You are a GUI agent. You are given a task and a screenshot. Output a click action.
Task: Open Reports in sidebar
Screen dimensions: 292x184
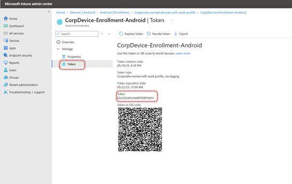point(12,63)
